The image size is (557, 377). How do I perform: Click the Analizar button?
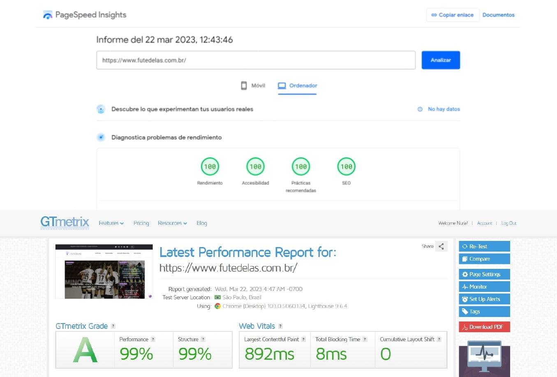tap(441, 60)
